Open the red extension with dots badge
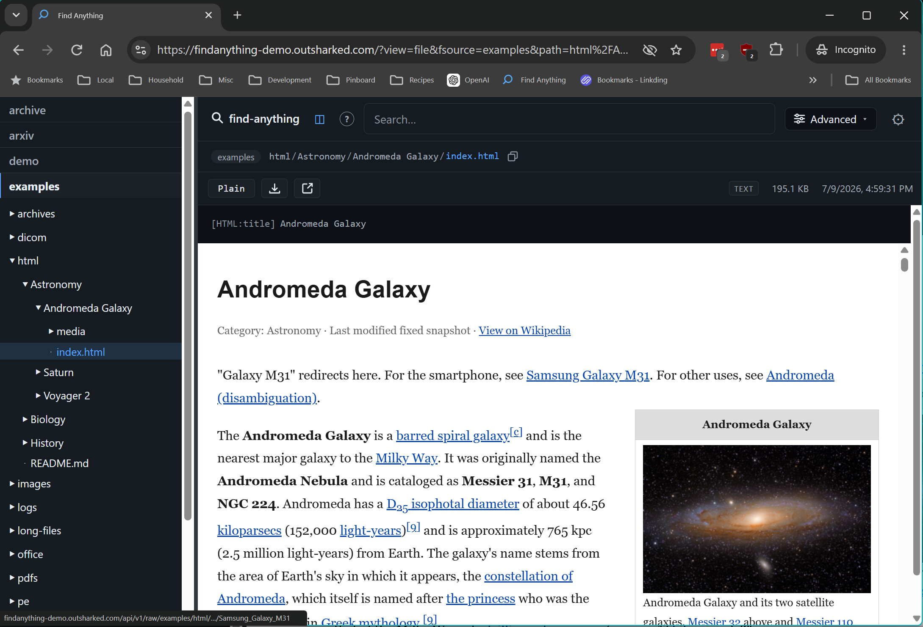Viewport: 923px width, 627px height. 718,51
